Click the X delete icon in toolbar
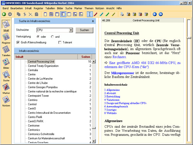193x145 pixels. (x=30, y=14)
